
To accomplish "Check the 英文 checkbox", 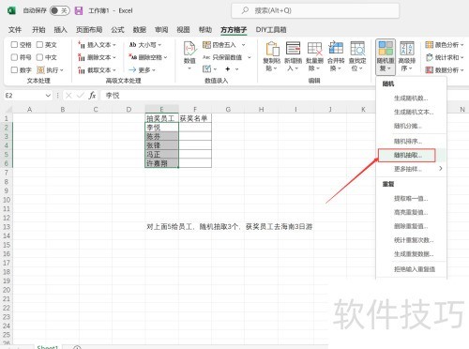I will click(39, 45).
